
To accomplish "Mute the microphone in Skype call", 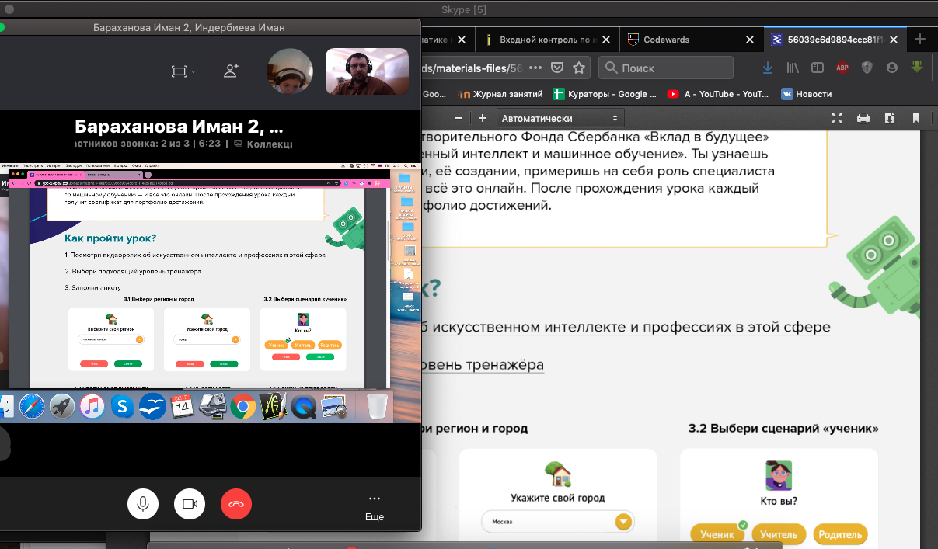I will (x=143, y=504).
